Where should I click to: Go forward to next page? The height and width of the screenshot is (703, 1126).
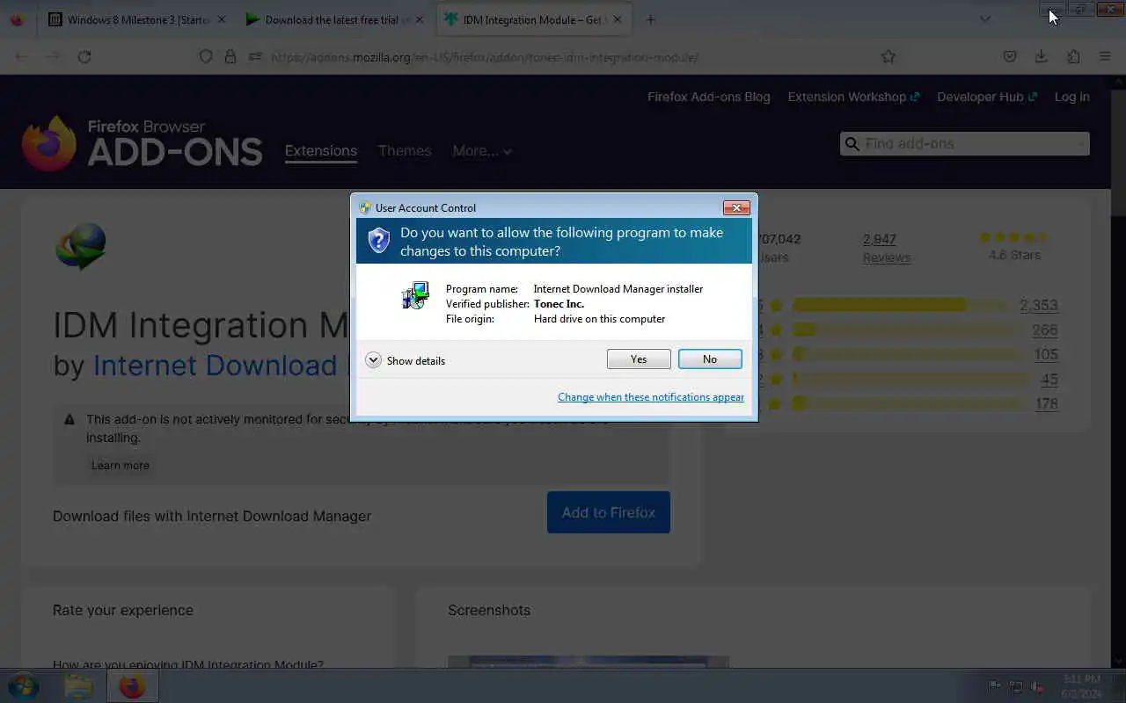coord(53,56)
